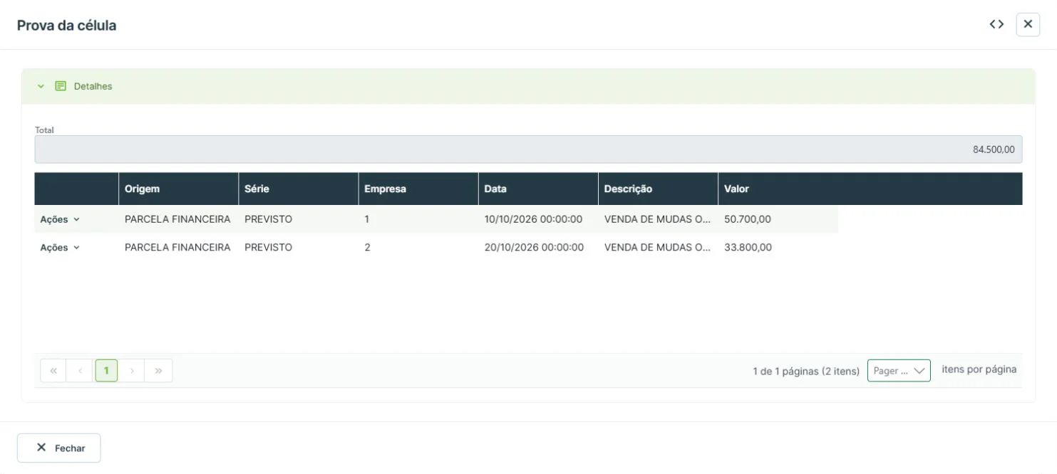The width and height of the screenshot is (1057, 474).
Task: Open Ações dropdown for the 33.800,00 row
Action: (60, 248)
